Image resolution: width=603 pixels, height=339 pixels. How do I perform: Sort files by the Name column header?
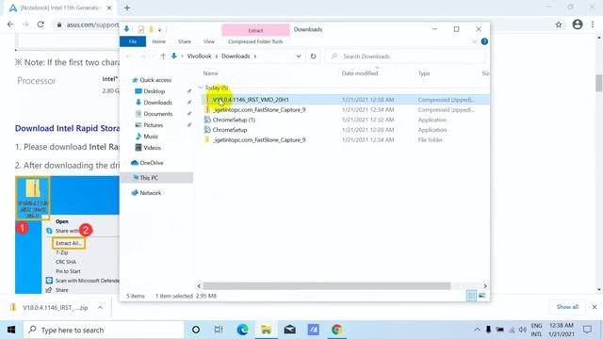(x=210, y=73)
